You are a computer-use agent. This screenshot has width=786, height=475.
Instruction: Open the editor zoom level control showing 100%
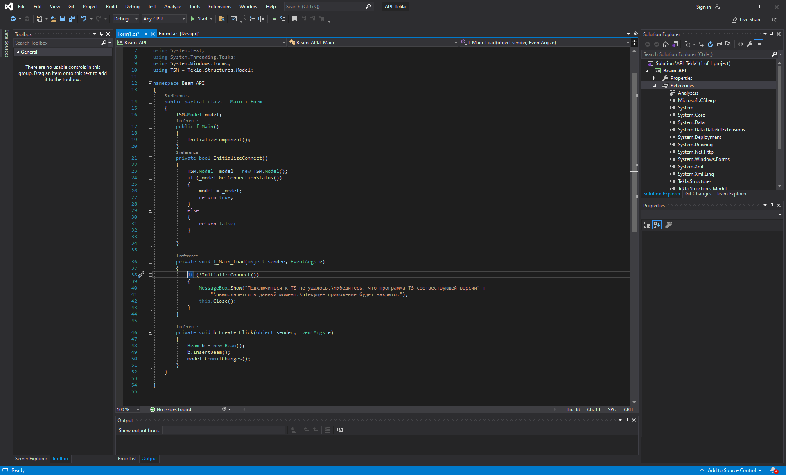[x=127, y=409]
